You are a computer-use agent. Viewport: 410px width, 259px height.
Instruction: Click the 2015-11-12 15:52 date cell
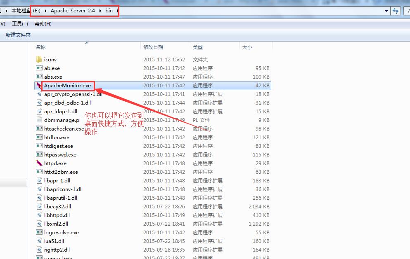coord(164,59)
